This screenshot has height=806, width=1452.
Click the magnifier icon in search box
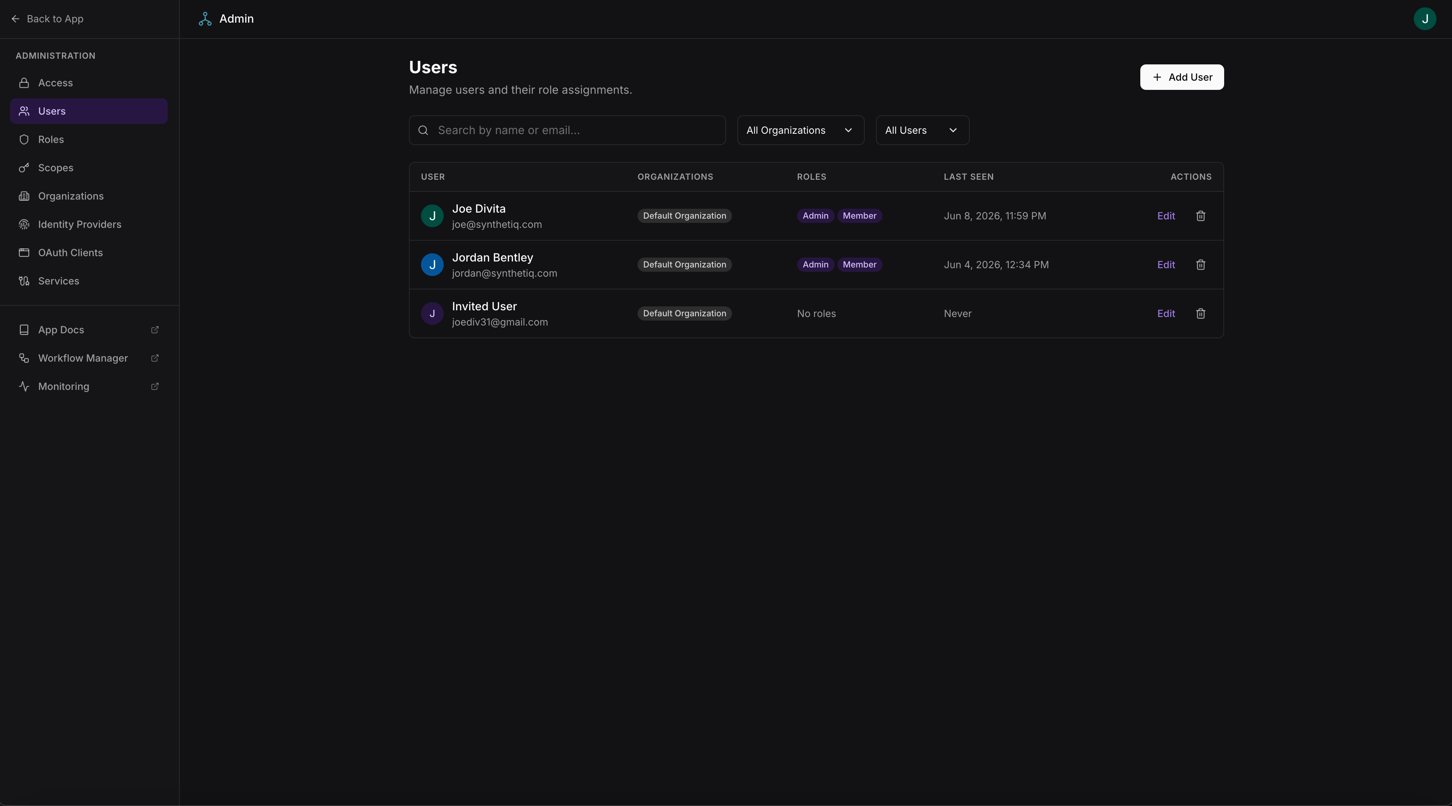tap(423, 130)
